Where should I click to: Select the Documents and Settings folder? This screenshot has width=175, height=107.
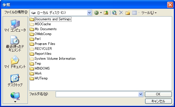[x=51, y=19]
